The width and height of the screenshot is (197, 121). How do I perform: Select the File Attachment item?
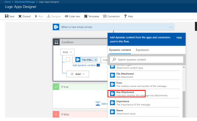coord(145,75)
